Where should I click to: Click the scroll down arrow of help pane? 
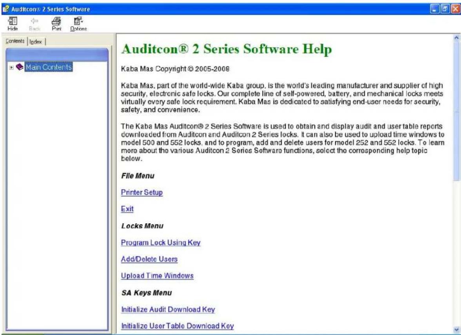coord(457,330)
